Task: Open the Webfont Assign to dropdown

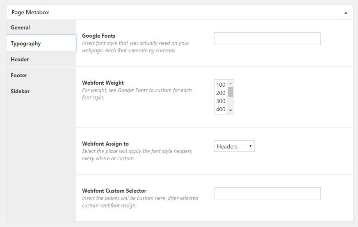Action: (234, 146)
